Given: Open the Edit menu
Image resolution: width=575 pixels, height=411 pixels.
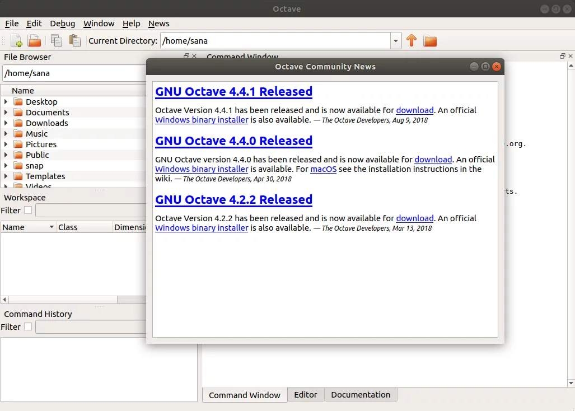Looking at the screenshot, I should (x=34, y=24).
